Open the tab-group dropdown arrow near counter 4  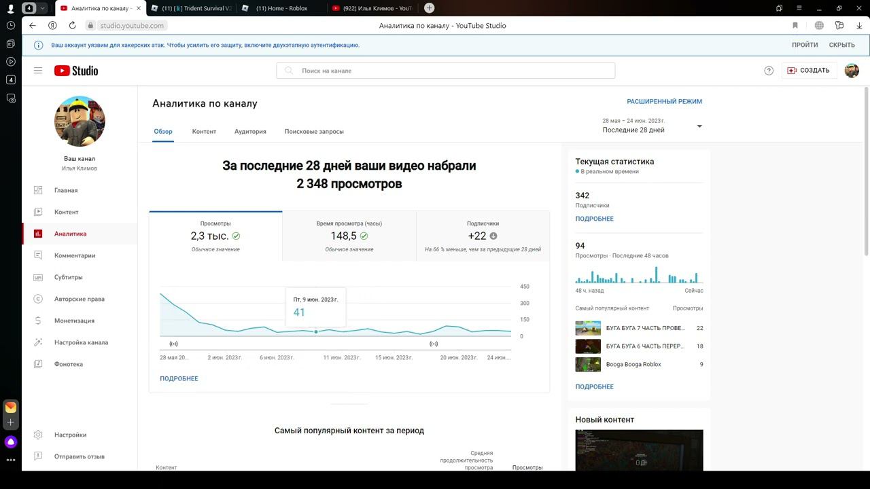point(43,8)
